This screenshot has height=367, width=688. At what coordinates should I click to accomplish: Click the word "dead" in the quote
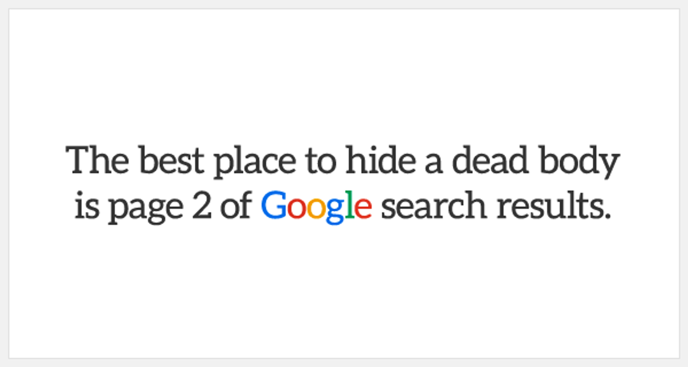coord(490,160)
